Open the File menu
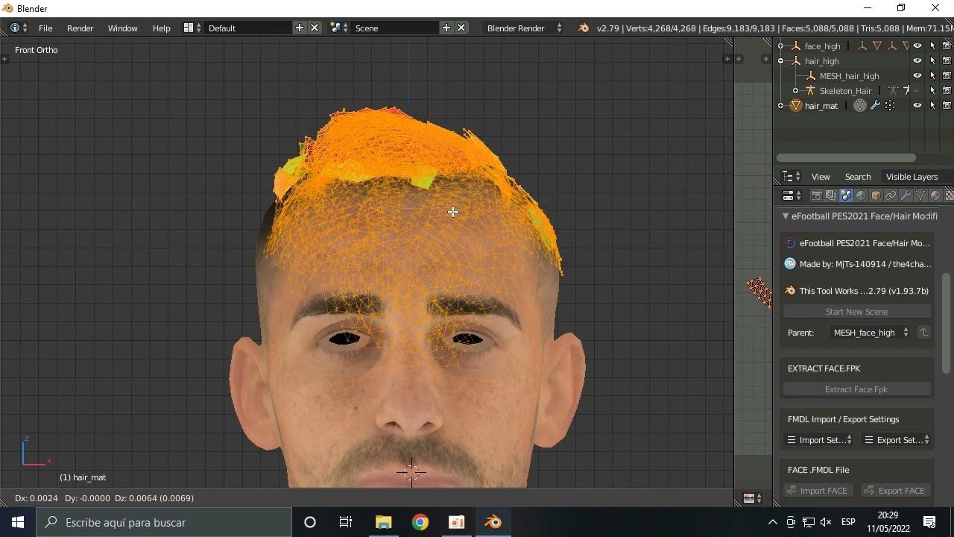The width and height of the screenshot is (954, 537). (45, 28)
